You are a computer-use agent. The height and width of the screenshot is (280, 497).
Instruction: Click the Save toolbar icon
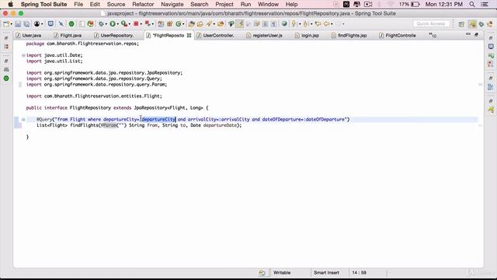[x=18, y=24]
